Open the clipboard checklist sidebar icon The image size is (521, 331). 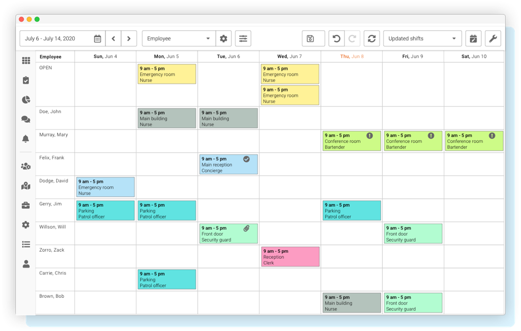[x=26, y=80]
